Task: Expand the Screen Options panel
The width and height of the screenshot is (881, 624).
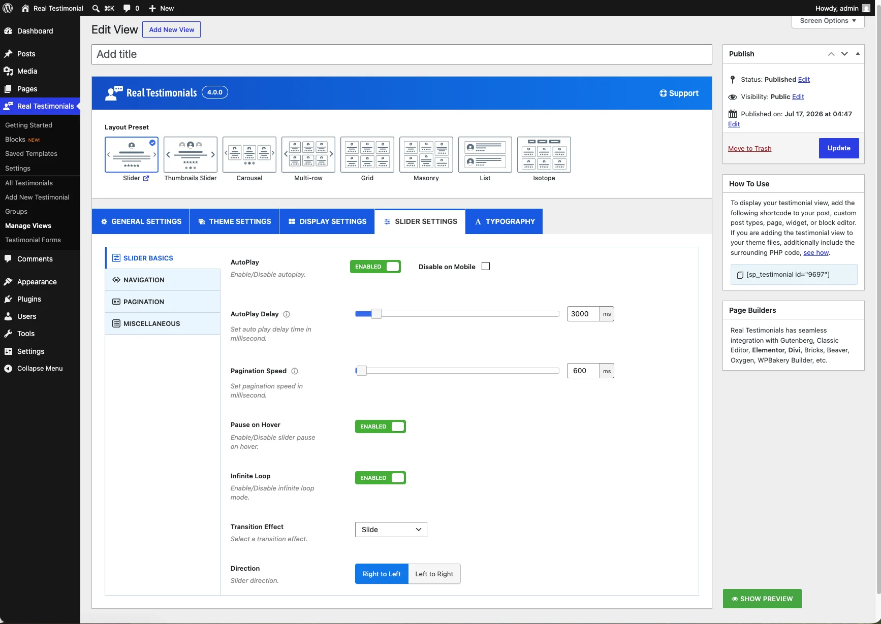Action: tap(828, 21)
